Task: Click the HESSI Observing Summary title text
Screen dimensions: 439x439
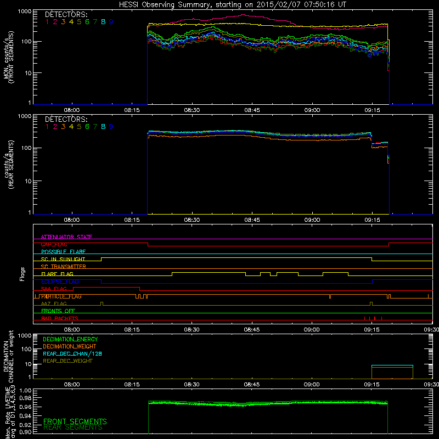Action: click(232, 4)
